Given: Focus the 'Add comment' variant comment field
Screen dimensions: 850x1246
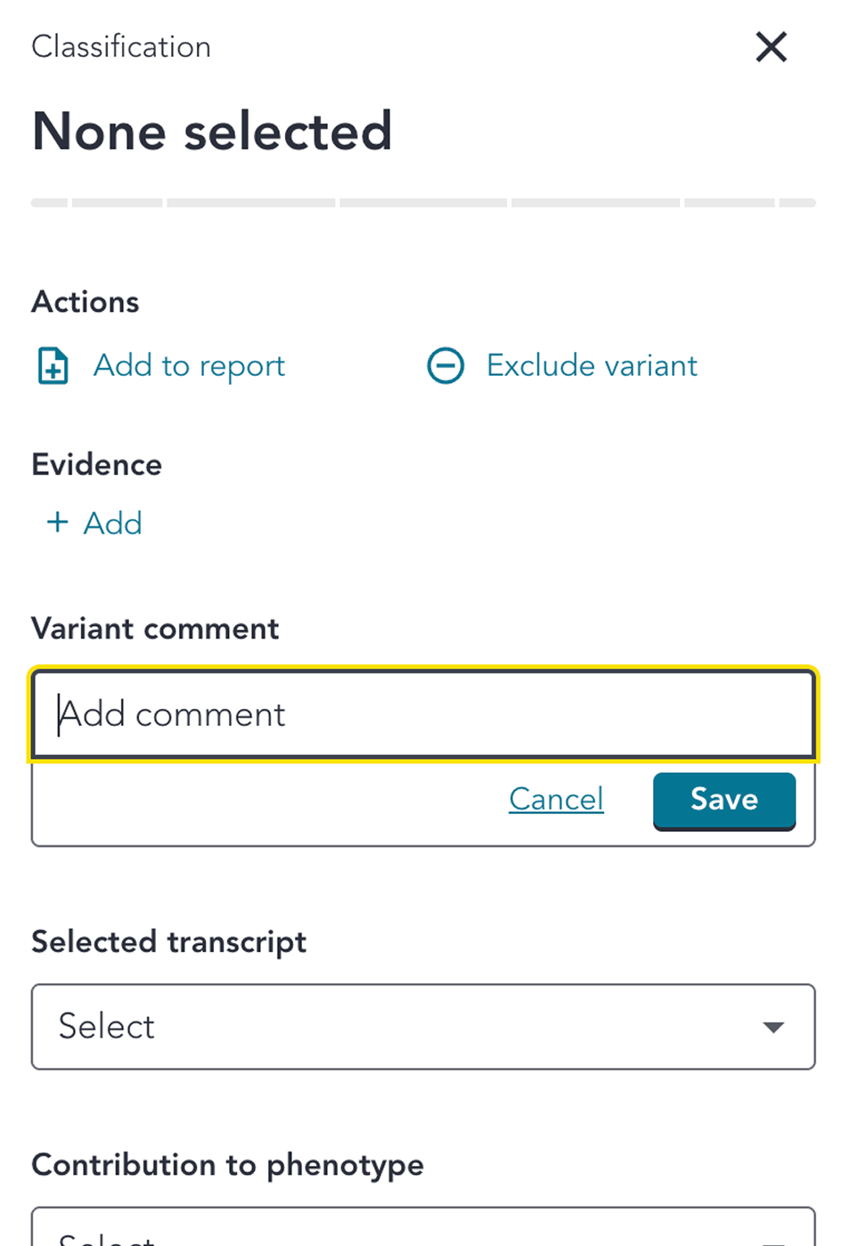Looking at the screenshot, I should 423,714.
